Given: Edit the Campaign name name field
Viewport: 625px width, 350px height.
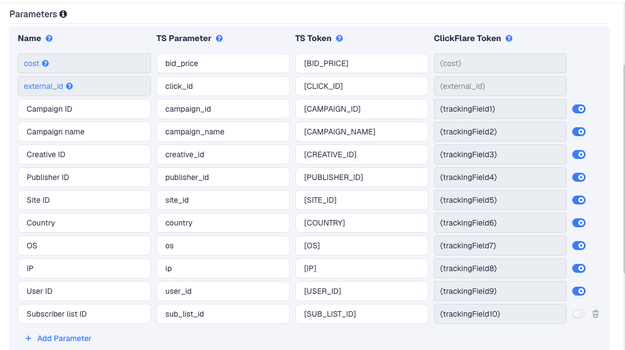Looking at the screenshot, I should 84,132.
